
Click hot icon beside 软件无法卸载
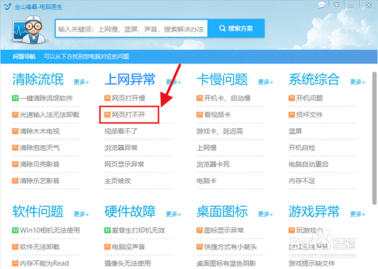coord(15,247)
